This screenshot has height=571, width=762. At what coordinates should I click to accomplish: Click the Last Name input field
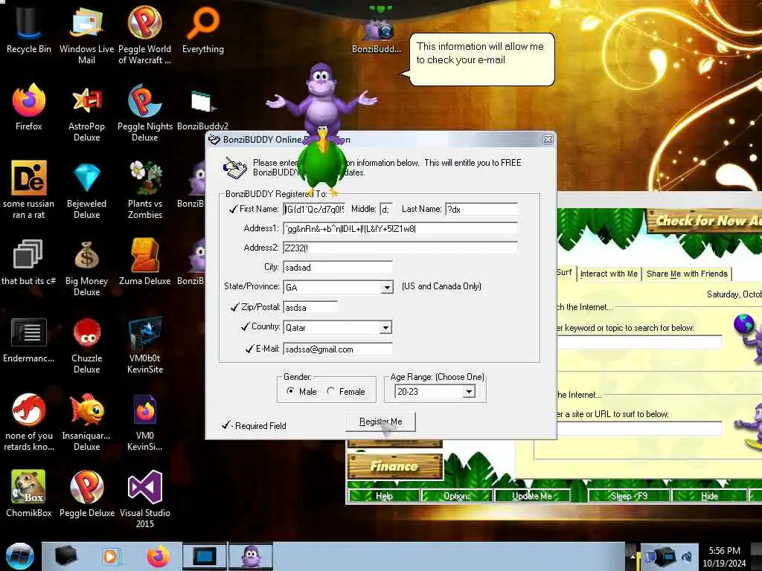[481, 209]
